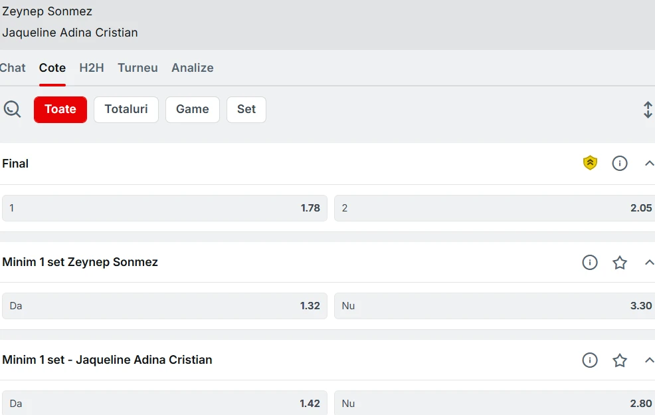Collapse Minim 1 set Jaqueline Adina Cristian section
This screenshot has width=655, height=415.
tap(649, 360)
